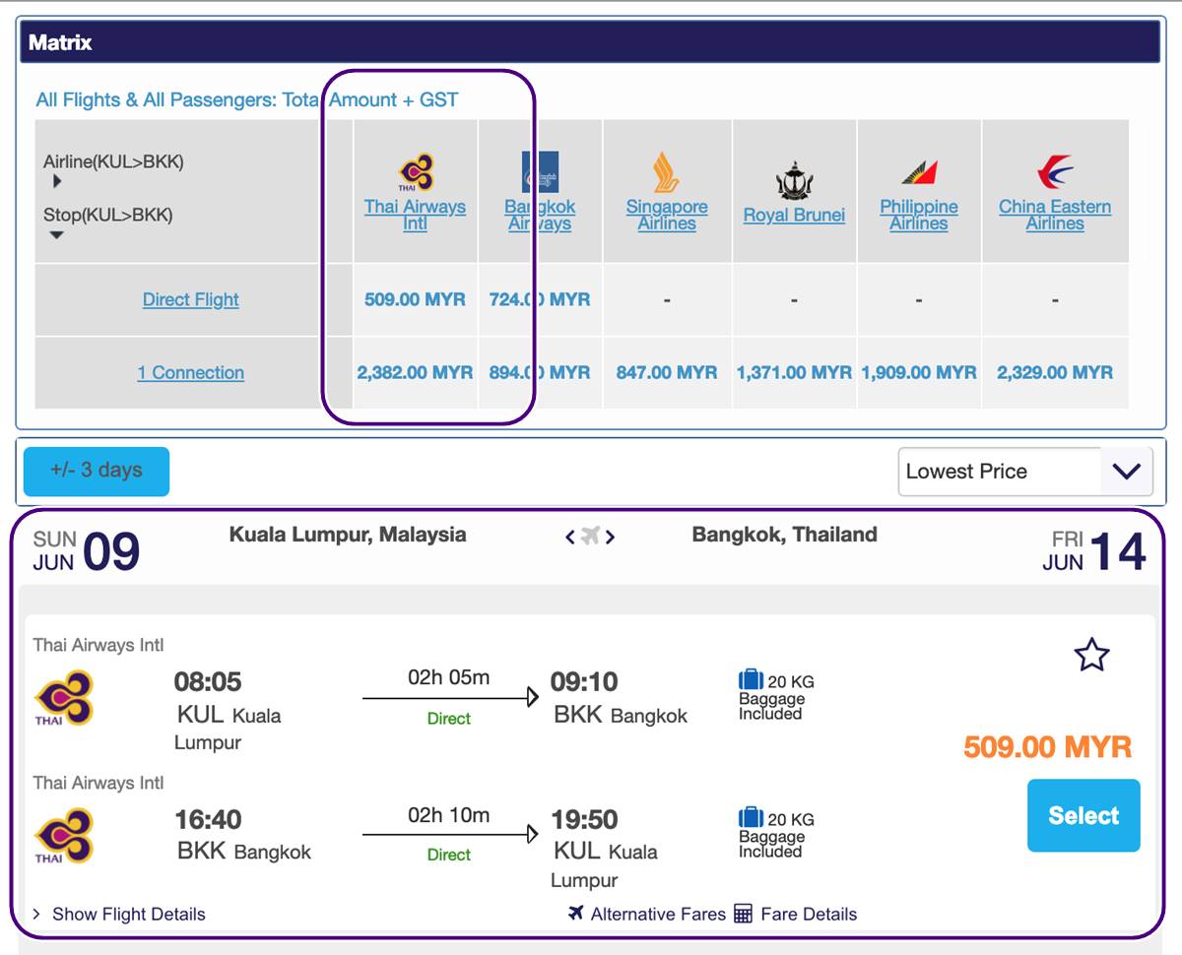Image resolution: width=1182 pixels, height=955 pixels.
Task: Click the 1,371.00 MYR Royal Brunei fare
Action: (x=794, y=372)
